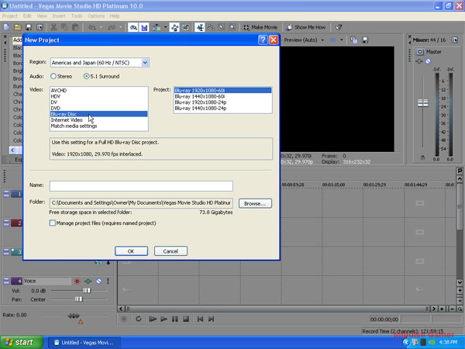Viewport: 465px width, 349px height.
Task: Open the Edit menu
Action: point(27,16)
